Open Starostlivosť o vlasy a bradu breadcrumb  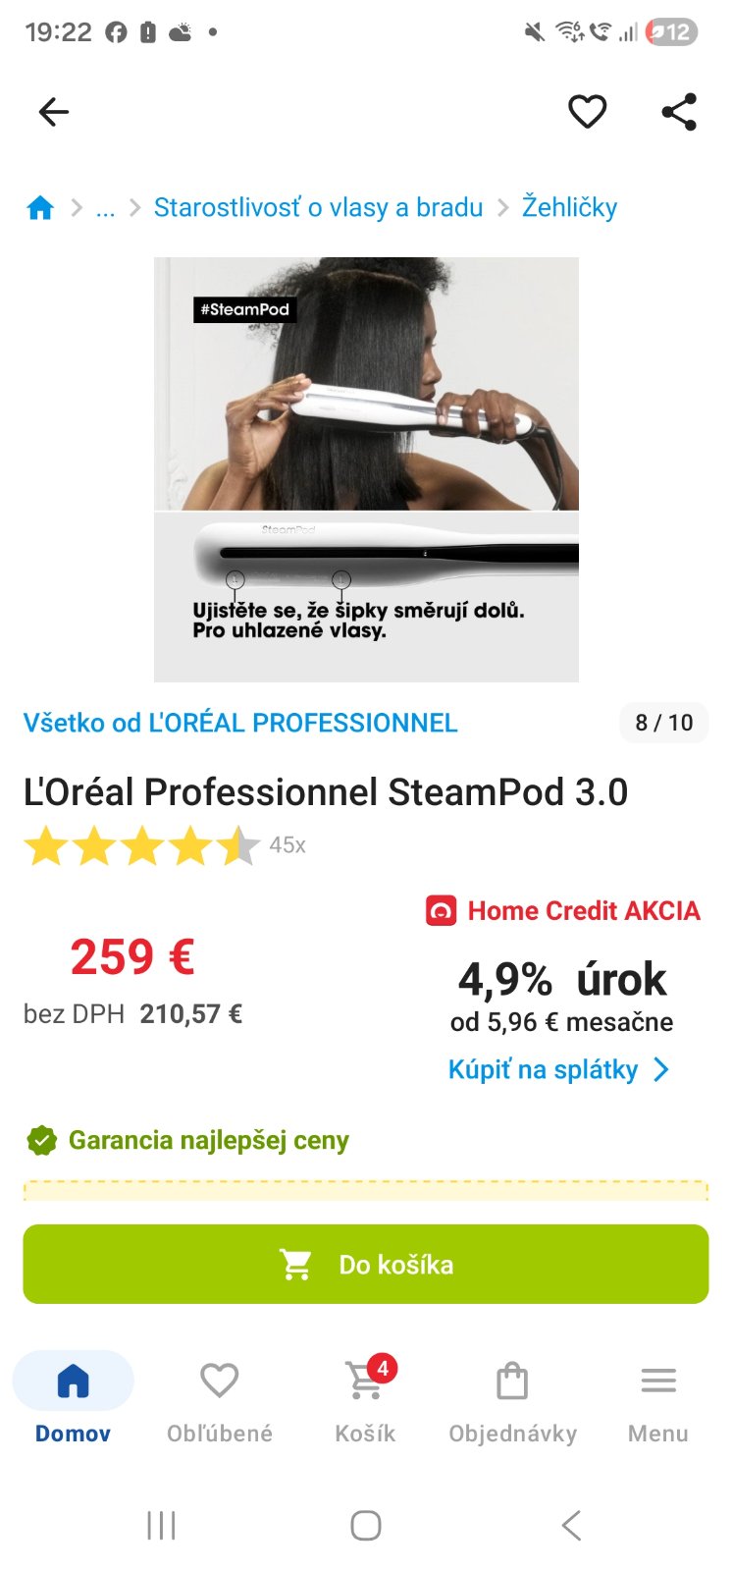(319, 207)
